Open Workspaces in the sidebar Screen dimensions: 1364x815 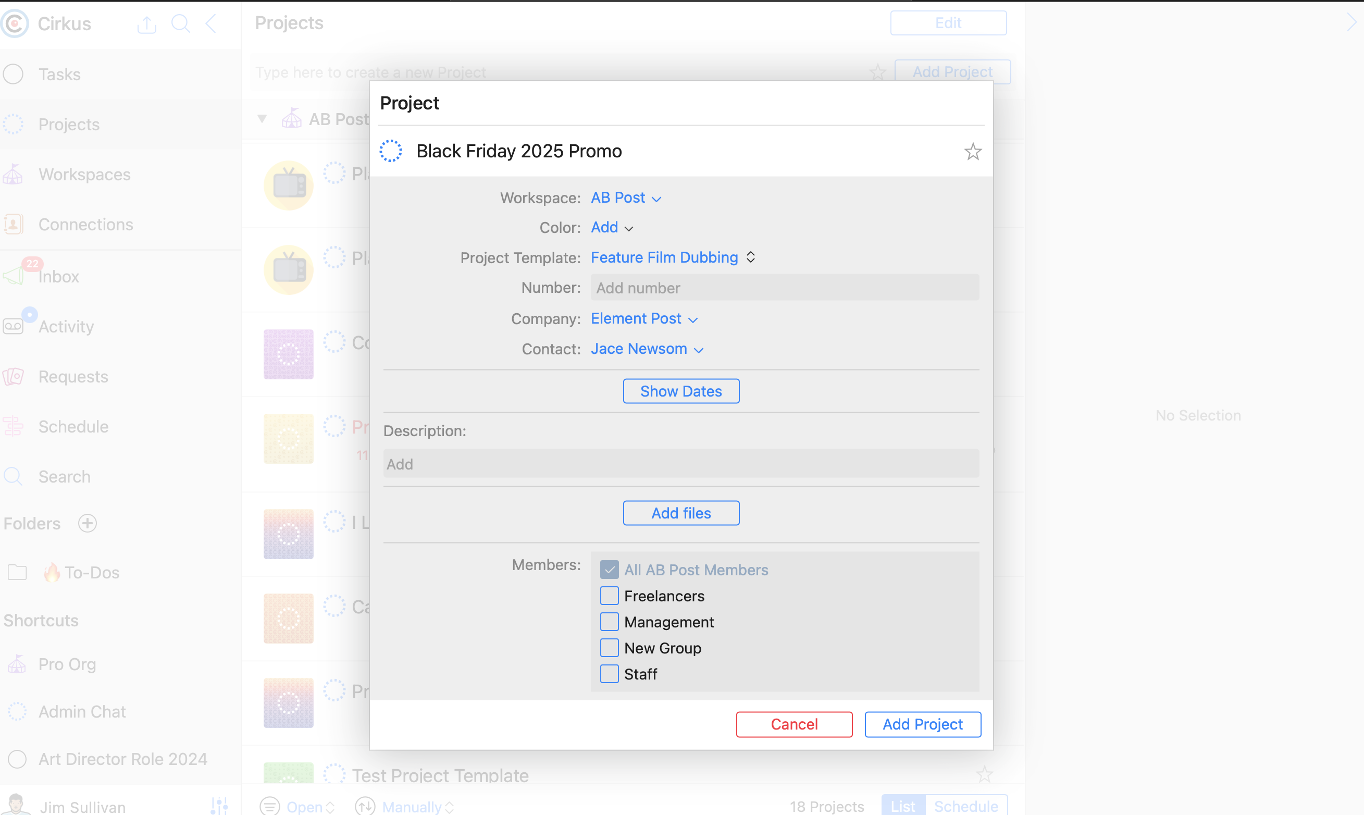coord(84,175)
